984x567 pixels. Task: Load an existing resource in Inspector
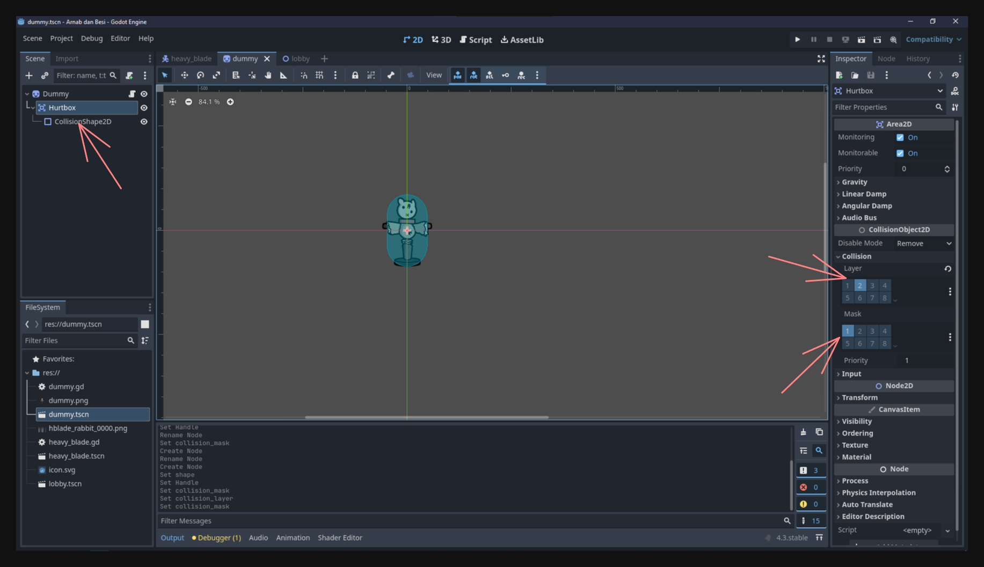[855, 75]
